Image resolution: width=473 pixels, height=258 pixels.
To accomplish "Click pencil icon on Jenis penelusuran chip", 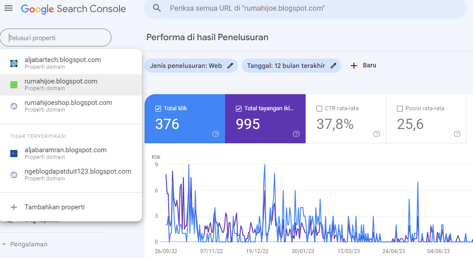I will pyautogui.click(x=230, y=66).
